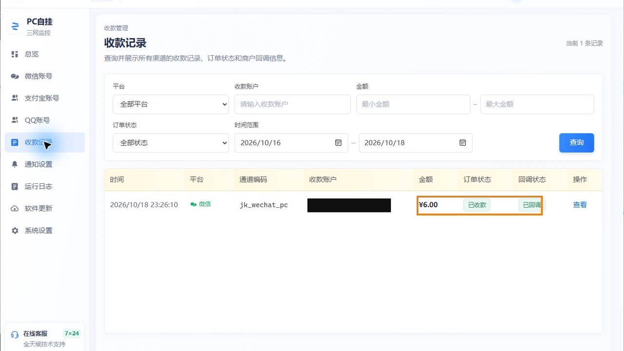Screen dimensions: 624x351
Task: Open 运行日志 menu entry
Action: (x=45, y=186)
